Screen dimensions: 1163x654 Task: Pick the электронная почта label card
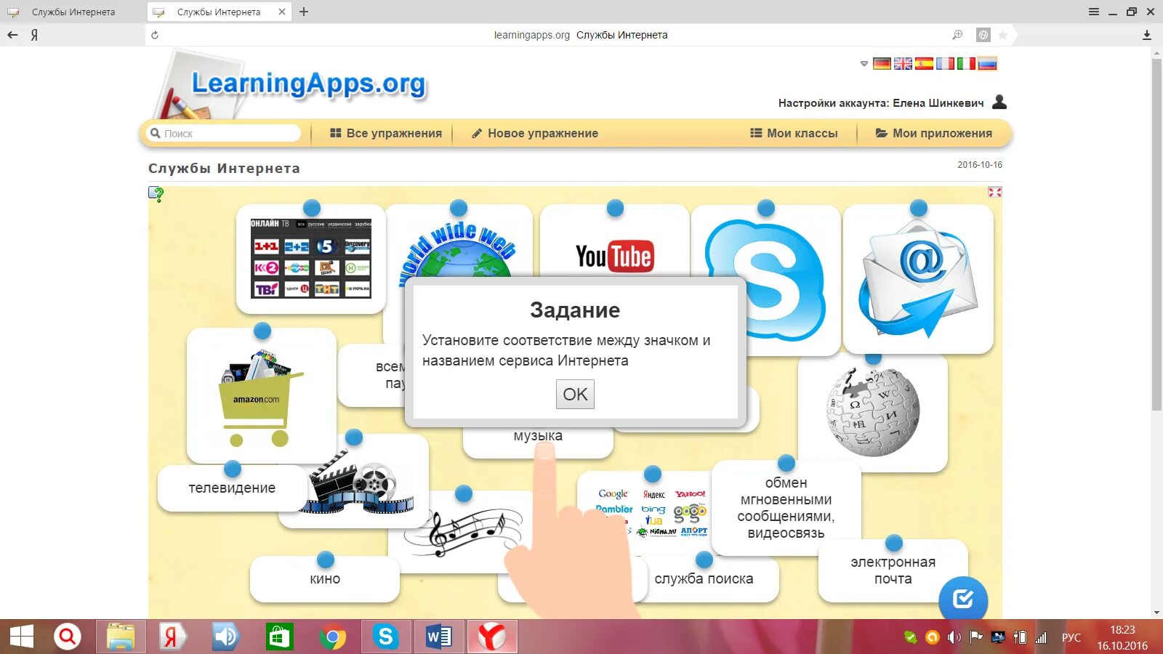[893, 570]
